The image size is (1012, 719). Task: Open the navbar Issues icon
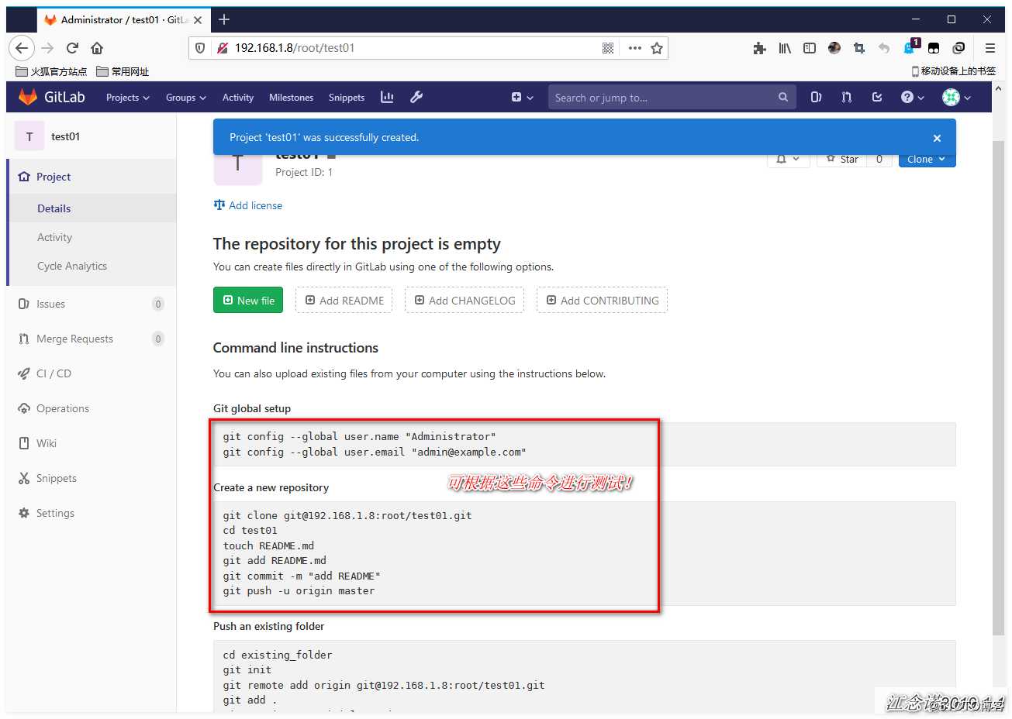click(x=816, y=97)
